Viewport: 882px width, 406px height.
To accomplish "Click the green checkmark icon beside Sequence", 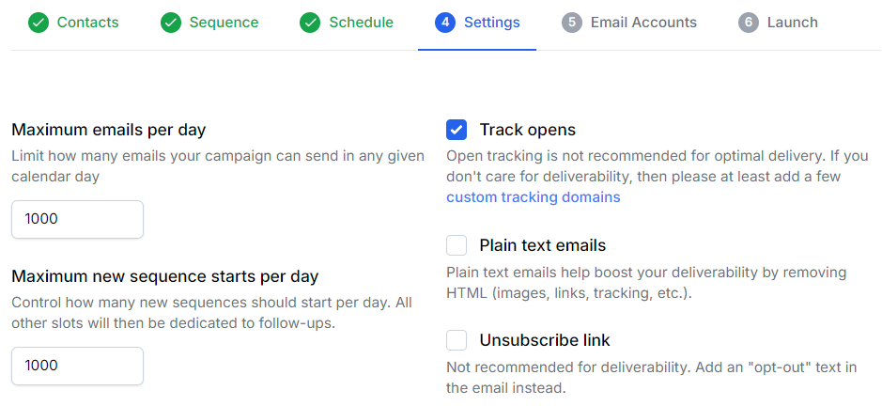I will pos(170,23).
